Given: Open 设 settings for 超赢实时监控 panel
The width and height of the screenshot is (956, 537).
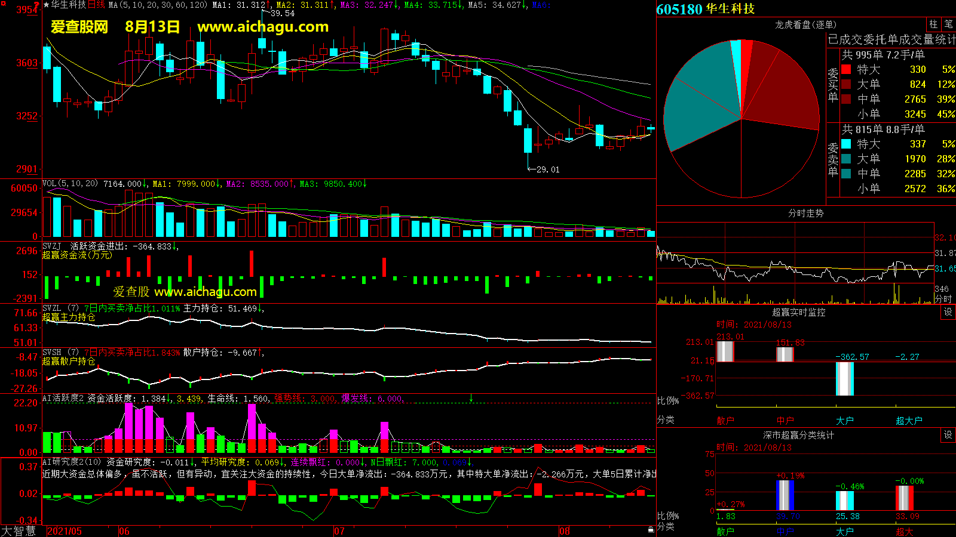Looking at the screenshot, I should [x=948, y=312].
